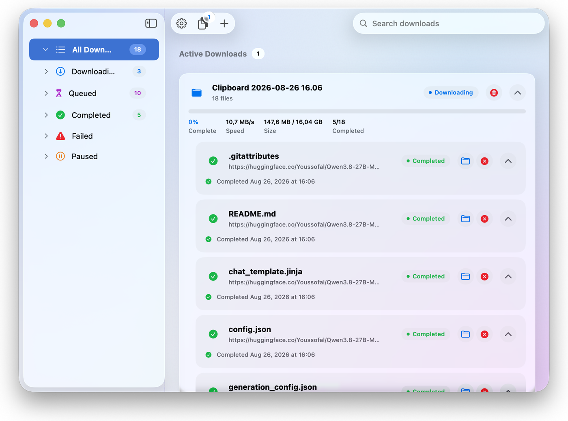
Task: Click the blue folder icon of Clipboard batch
Action: coord(196,93)
